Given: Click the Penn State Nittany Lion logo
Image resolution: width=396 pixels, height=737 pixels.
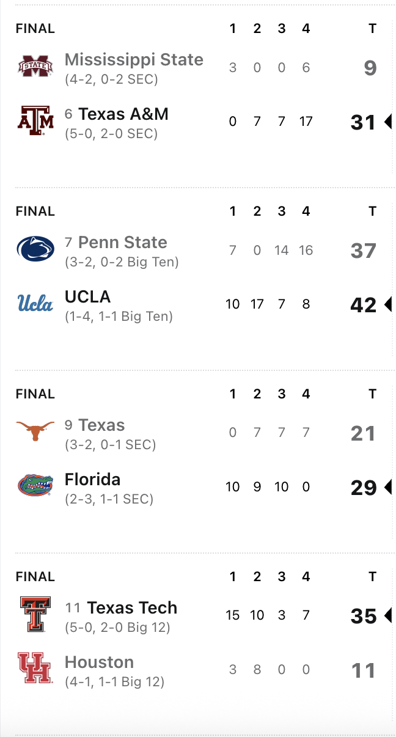Looking at the screenshot, I should click(35, 249).
